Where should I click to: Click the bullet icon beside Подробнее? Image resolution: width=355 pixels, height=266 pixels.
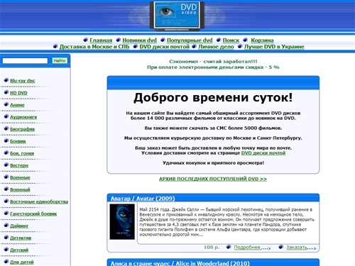pos(229,247)
